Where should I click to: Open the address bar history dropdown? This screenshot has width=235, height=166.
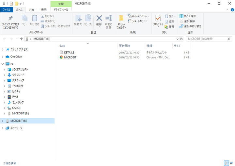click(178, 39)
